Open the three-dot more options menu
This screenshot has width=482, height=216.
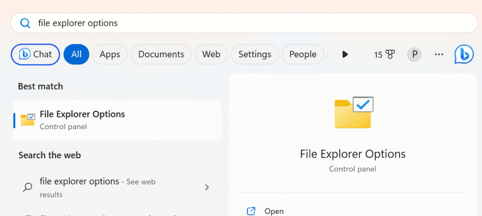coord(439,54)
